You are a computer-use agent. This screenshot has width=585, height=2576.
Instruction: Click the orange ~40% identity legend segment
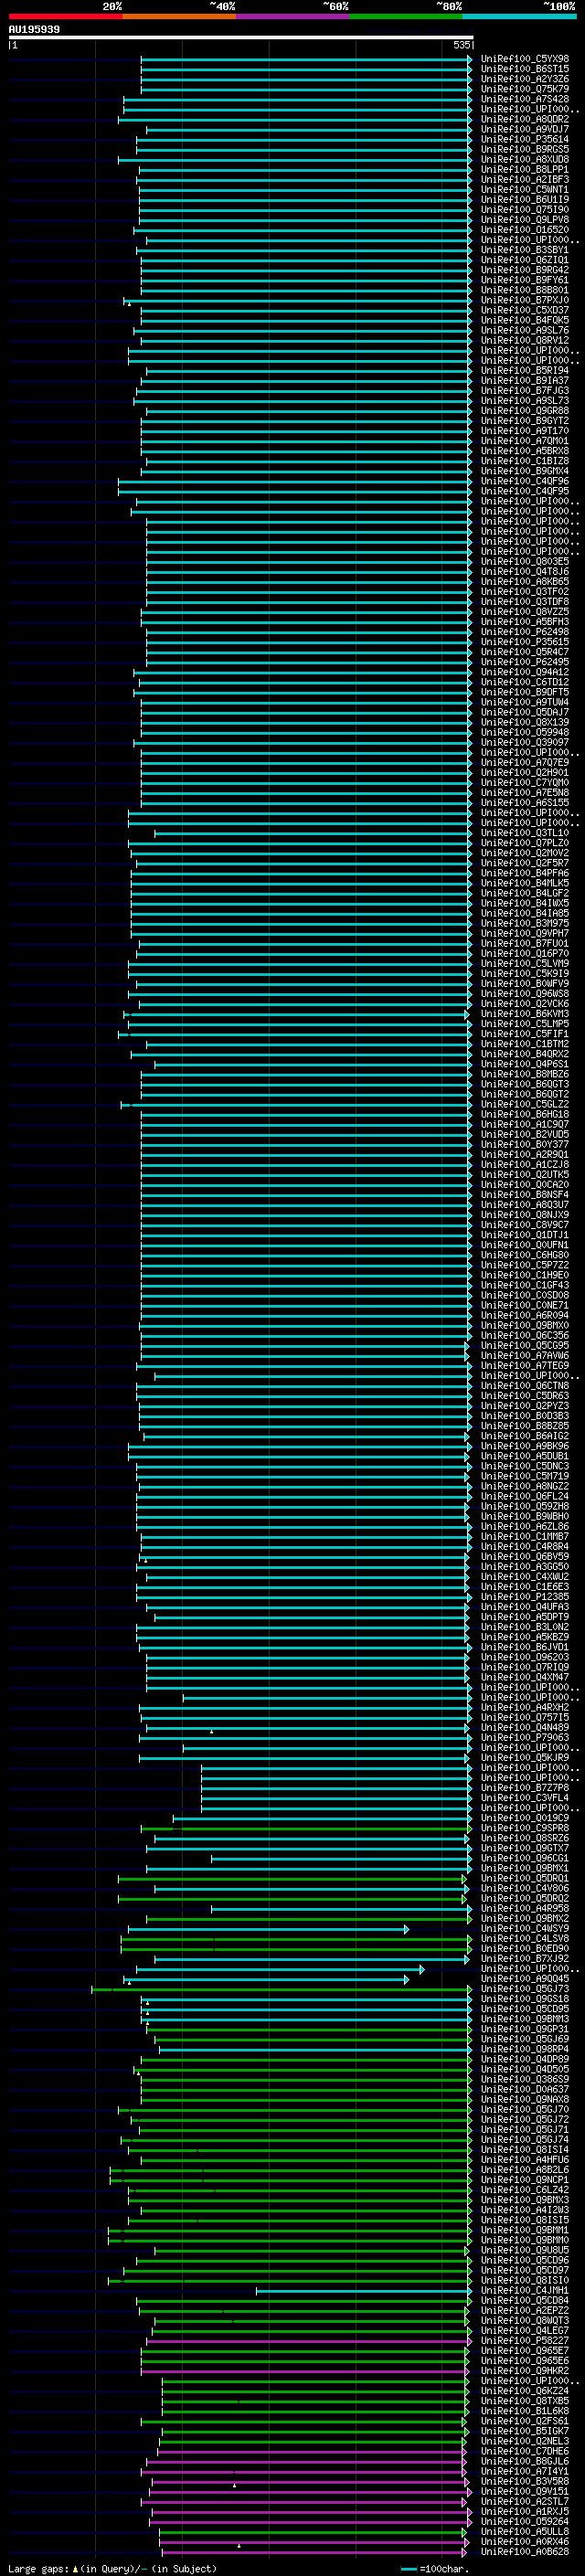(179, 16)
